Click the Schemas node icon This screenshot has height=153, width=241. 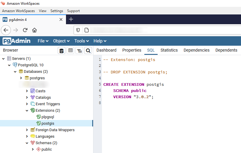[33, 143]
